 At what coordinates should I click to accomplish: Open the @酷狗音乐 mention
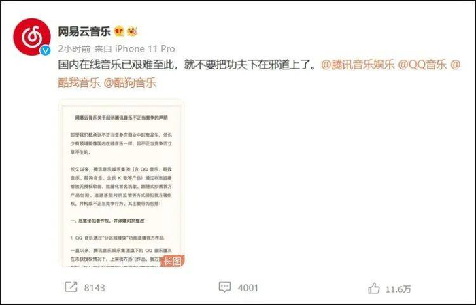click(130, 82)
